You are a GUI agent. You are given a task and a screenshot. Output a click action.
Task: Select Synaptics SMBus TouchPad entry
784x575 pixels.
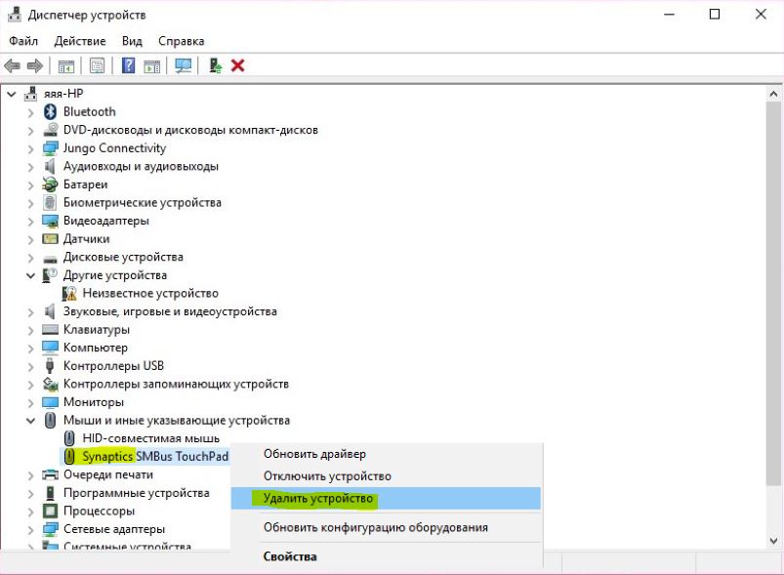(x=155, y=457)
